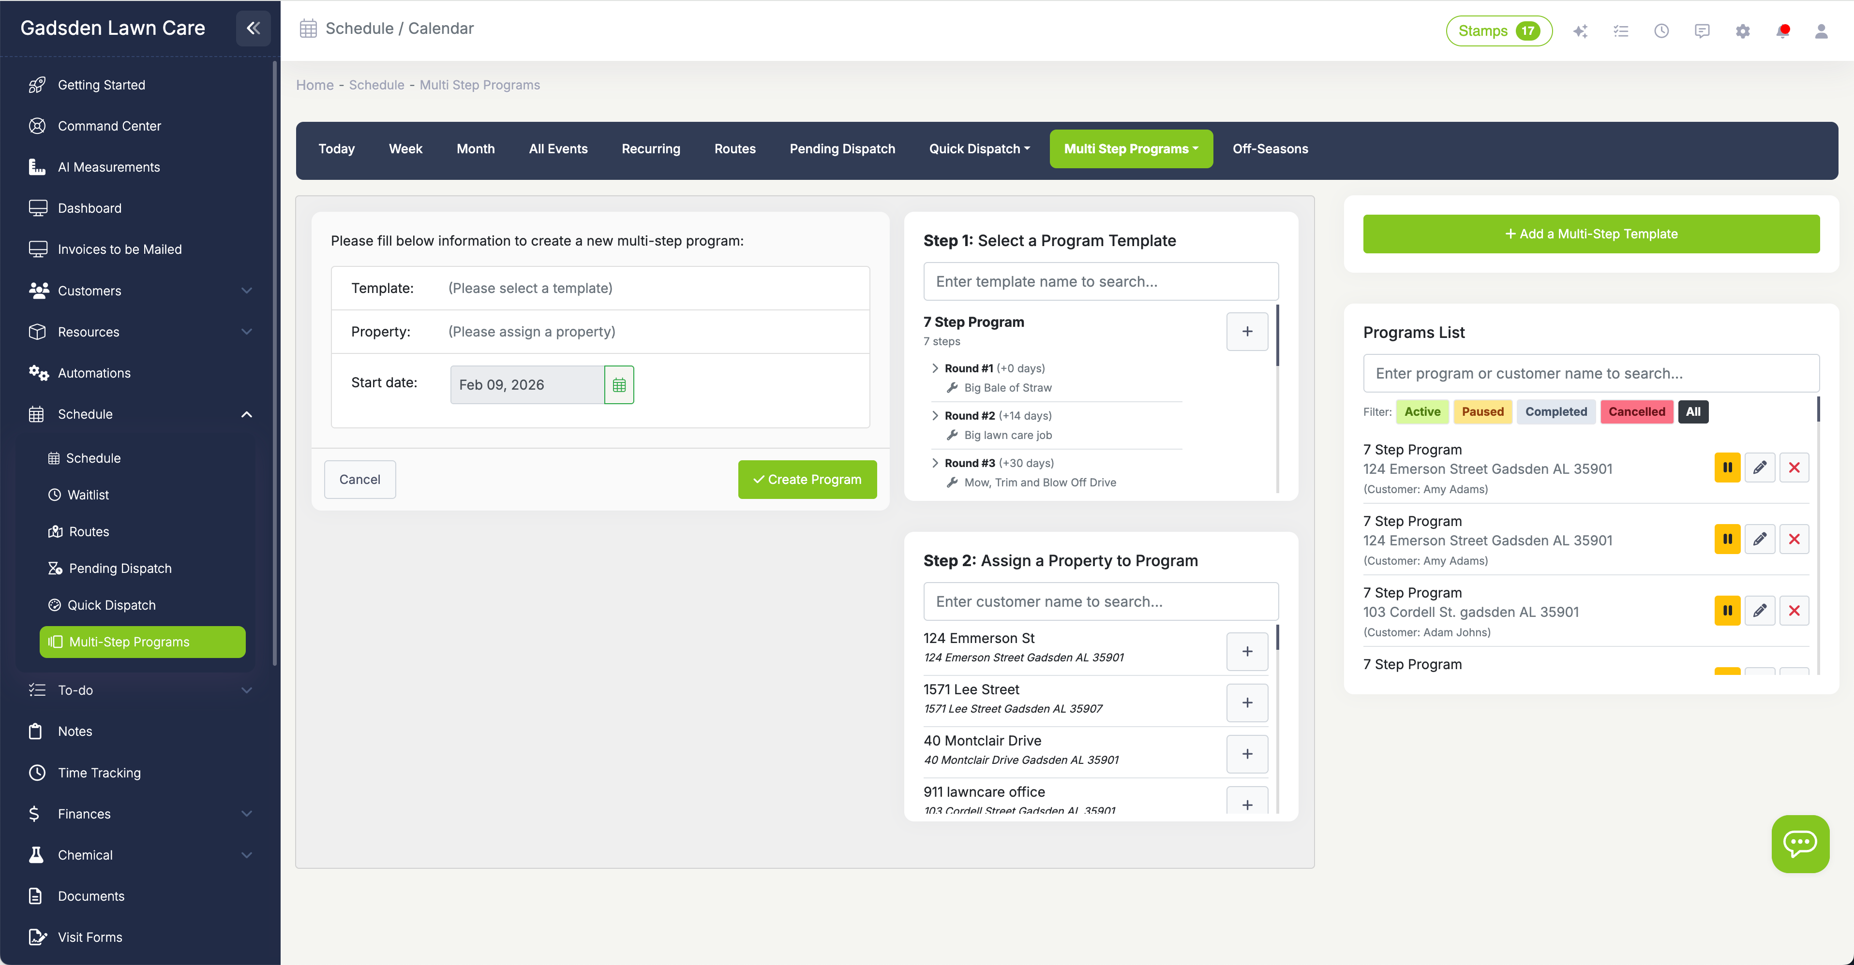Collapse the Schedule section in the sidebar
Screen dimensions: 1854x965
(x=247, y=414)
